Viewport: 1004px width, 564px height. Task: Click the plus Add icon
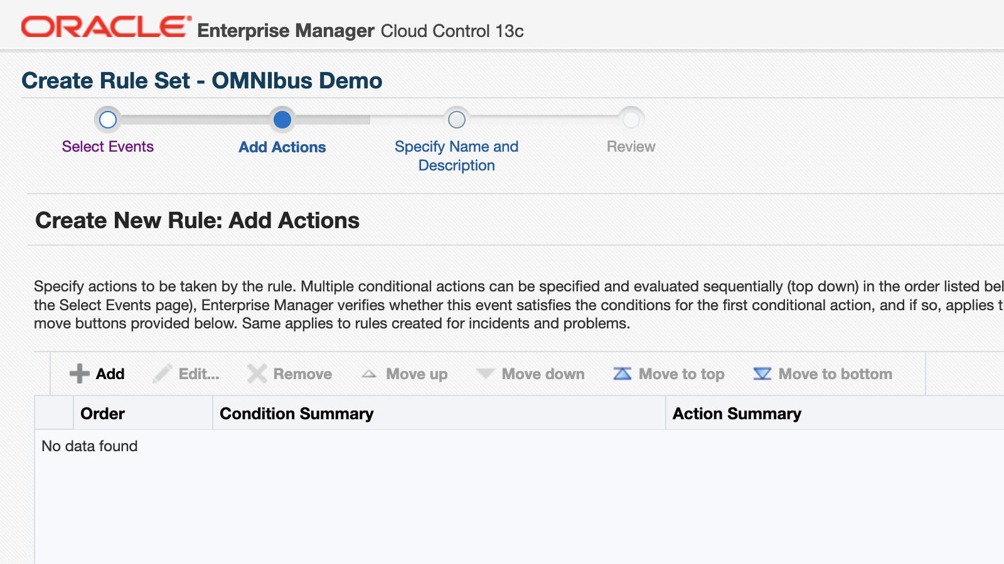80,373
